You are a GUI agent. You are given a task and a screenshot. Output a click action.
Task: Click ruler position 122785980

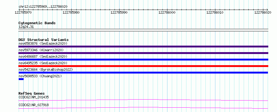[x=71, y=12]
